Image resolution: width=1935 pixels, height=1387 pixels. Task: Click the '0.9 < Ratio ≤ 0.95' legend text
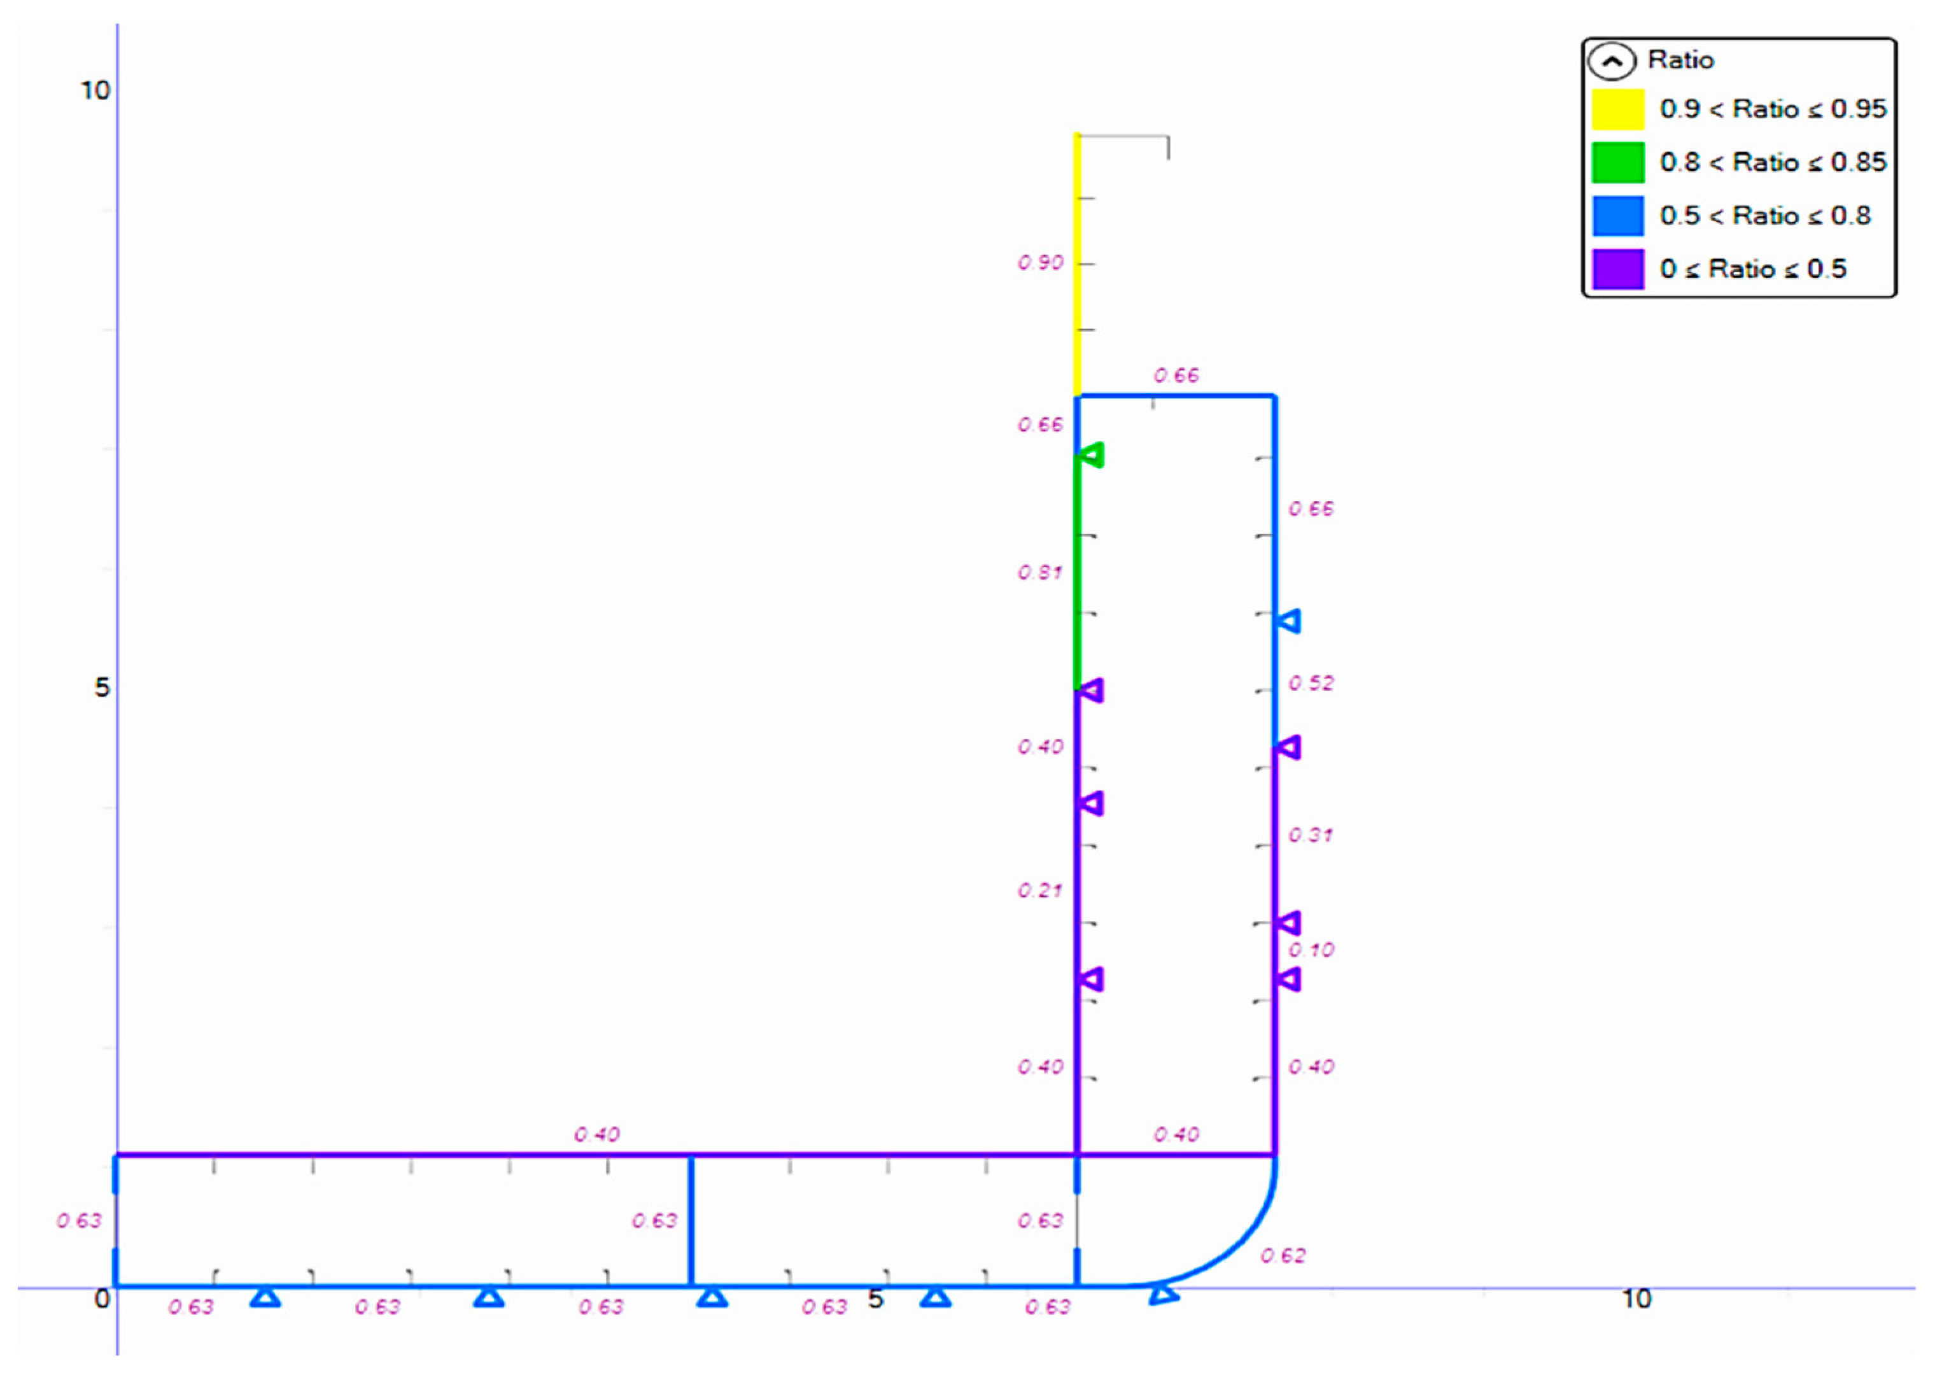(x=1773, y=109)
